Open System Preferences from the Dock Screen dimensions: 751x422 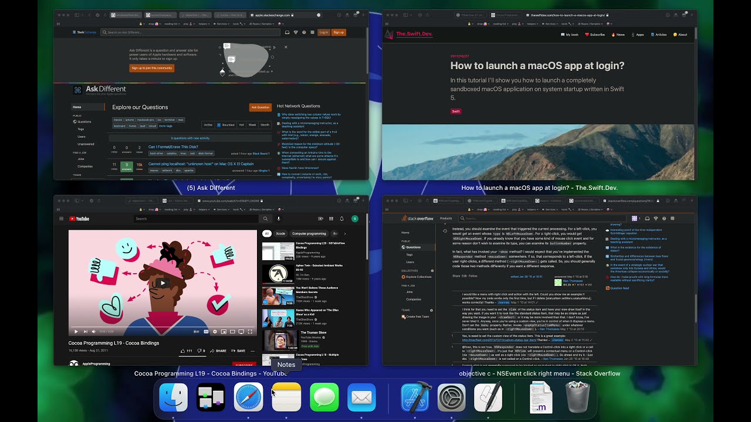point(451,397)
